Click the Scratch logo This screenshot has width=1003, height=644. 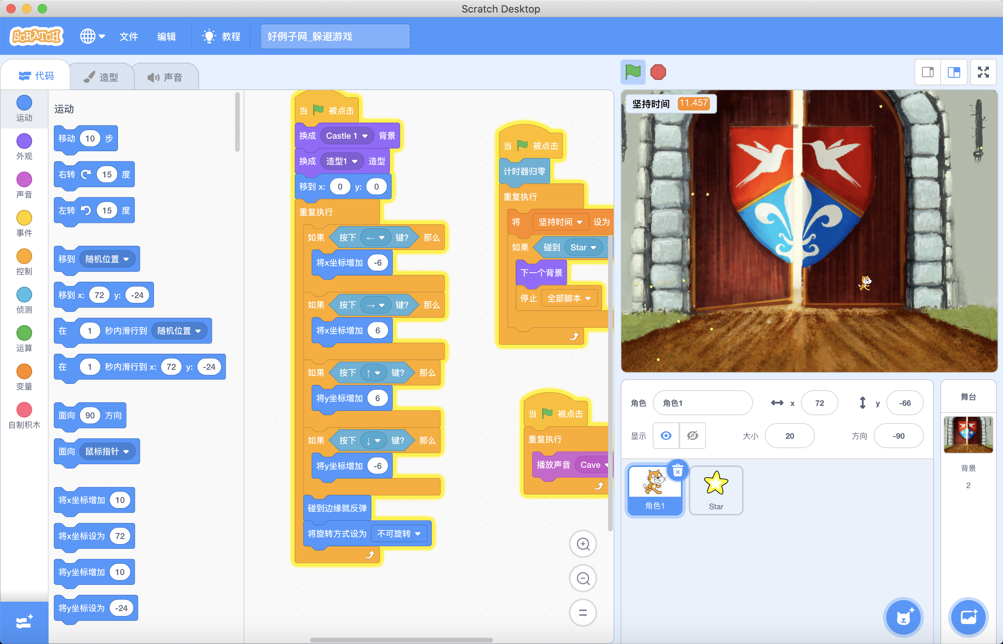click(x=36, y=36)
